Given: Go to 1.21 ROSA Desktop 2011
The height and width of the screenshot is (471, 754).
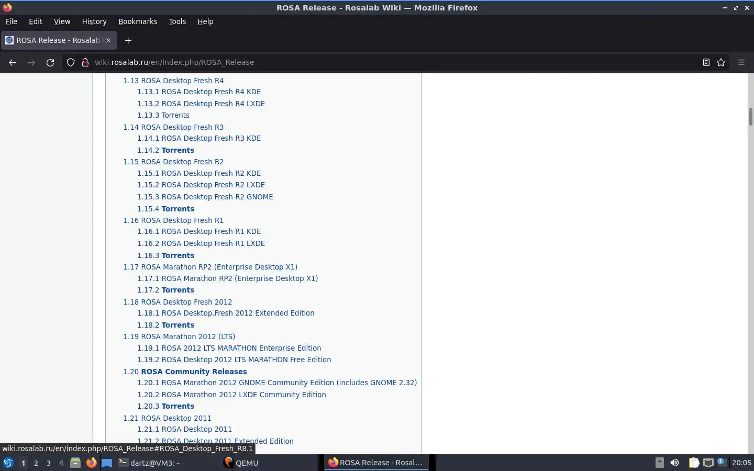Looking at the screenshot, I should tap(167, 418).
